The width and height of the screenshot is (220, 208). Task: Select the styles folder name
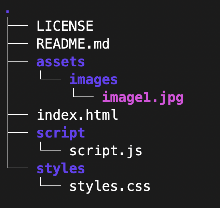[x=61, y=169]
